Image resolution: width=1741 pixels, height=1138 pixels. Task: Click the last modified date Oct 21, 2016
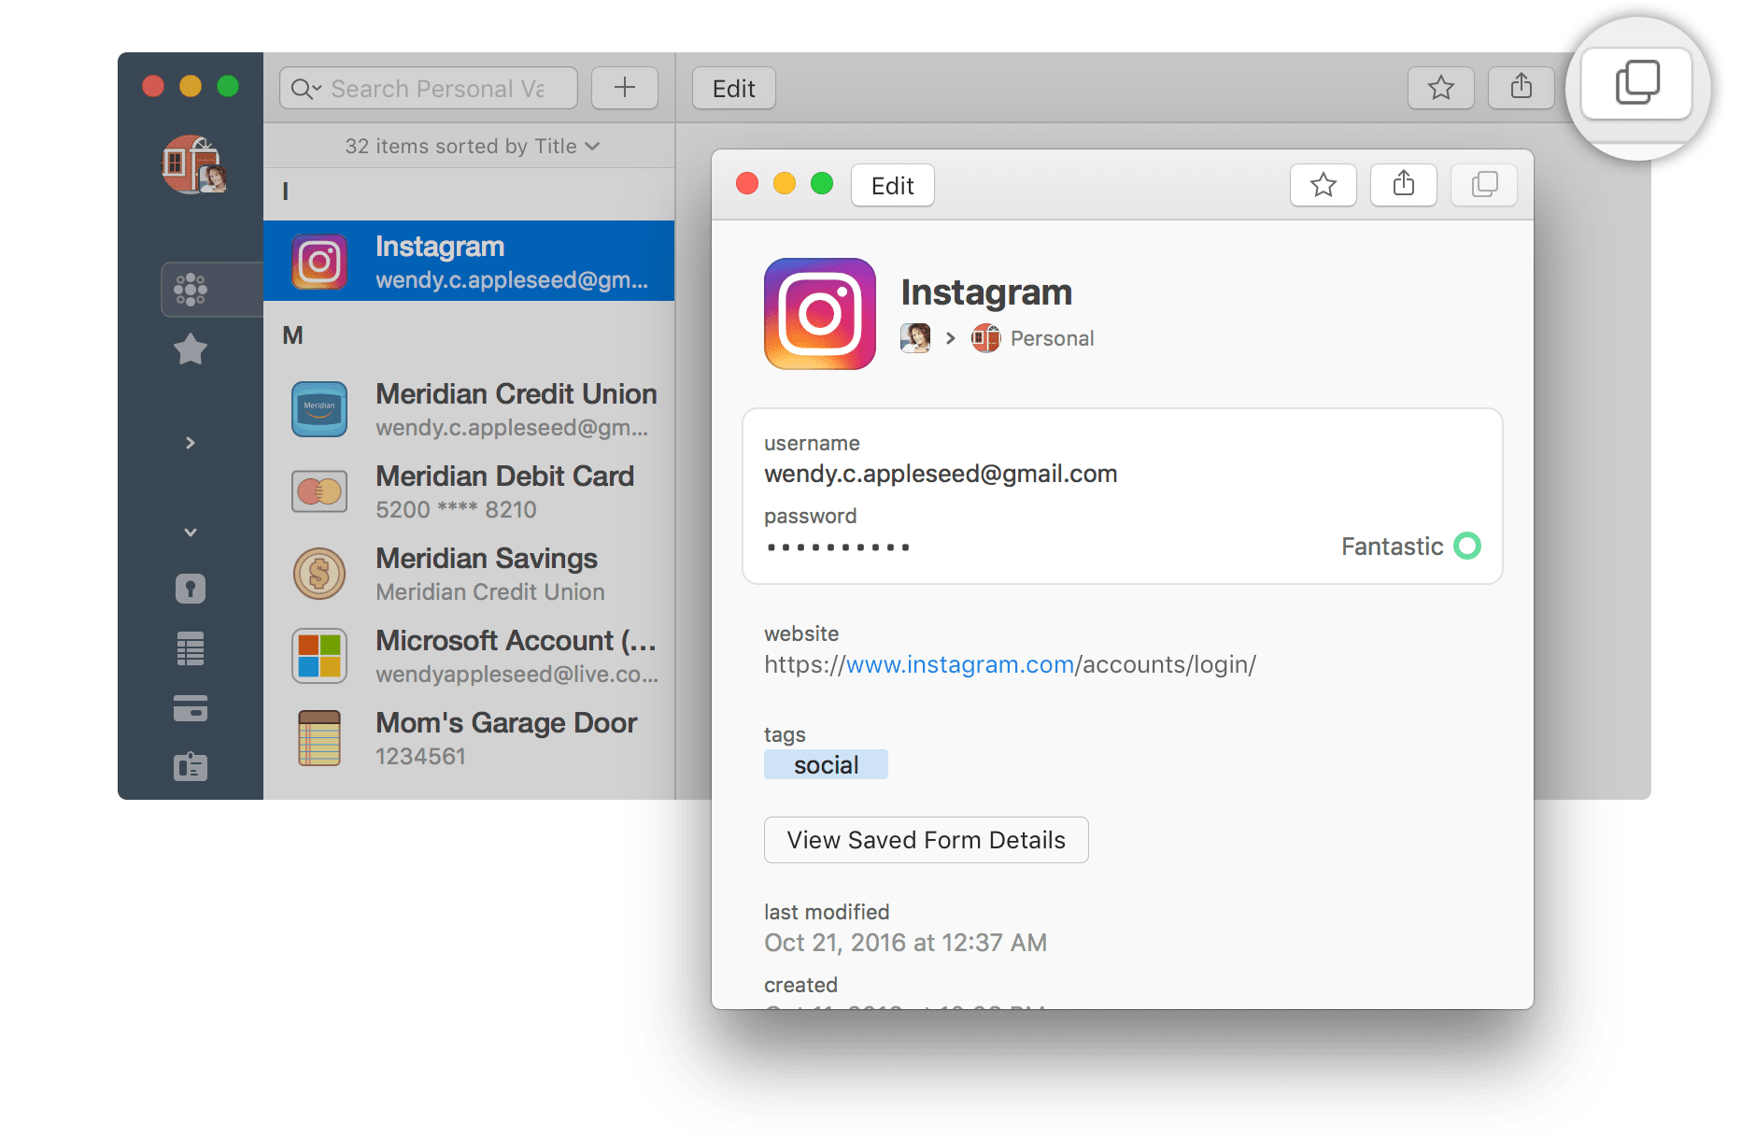pyautogui.click(x=905, y=943)
